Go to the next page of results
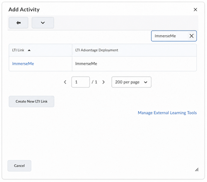This screenshot has height=182, width=207. 103,82
